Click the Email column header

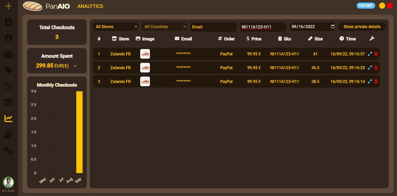point(183,39)
